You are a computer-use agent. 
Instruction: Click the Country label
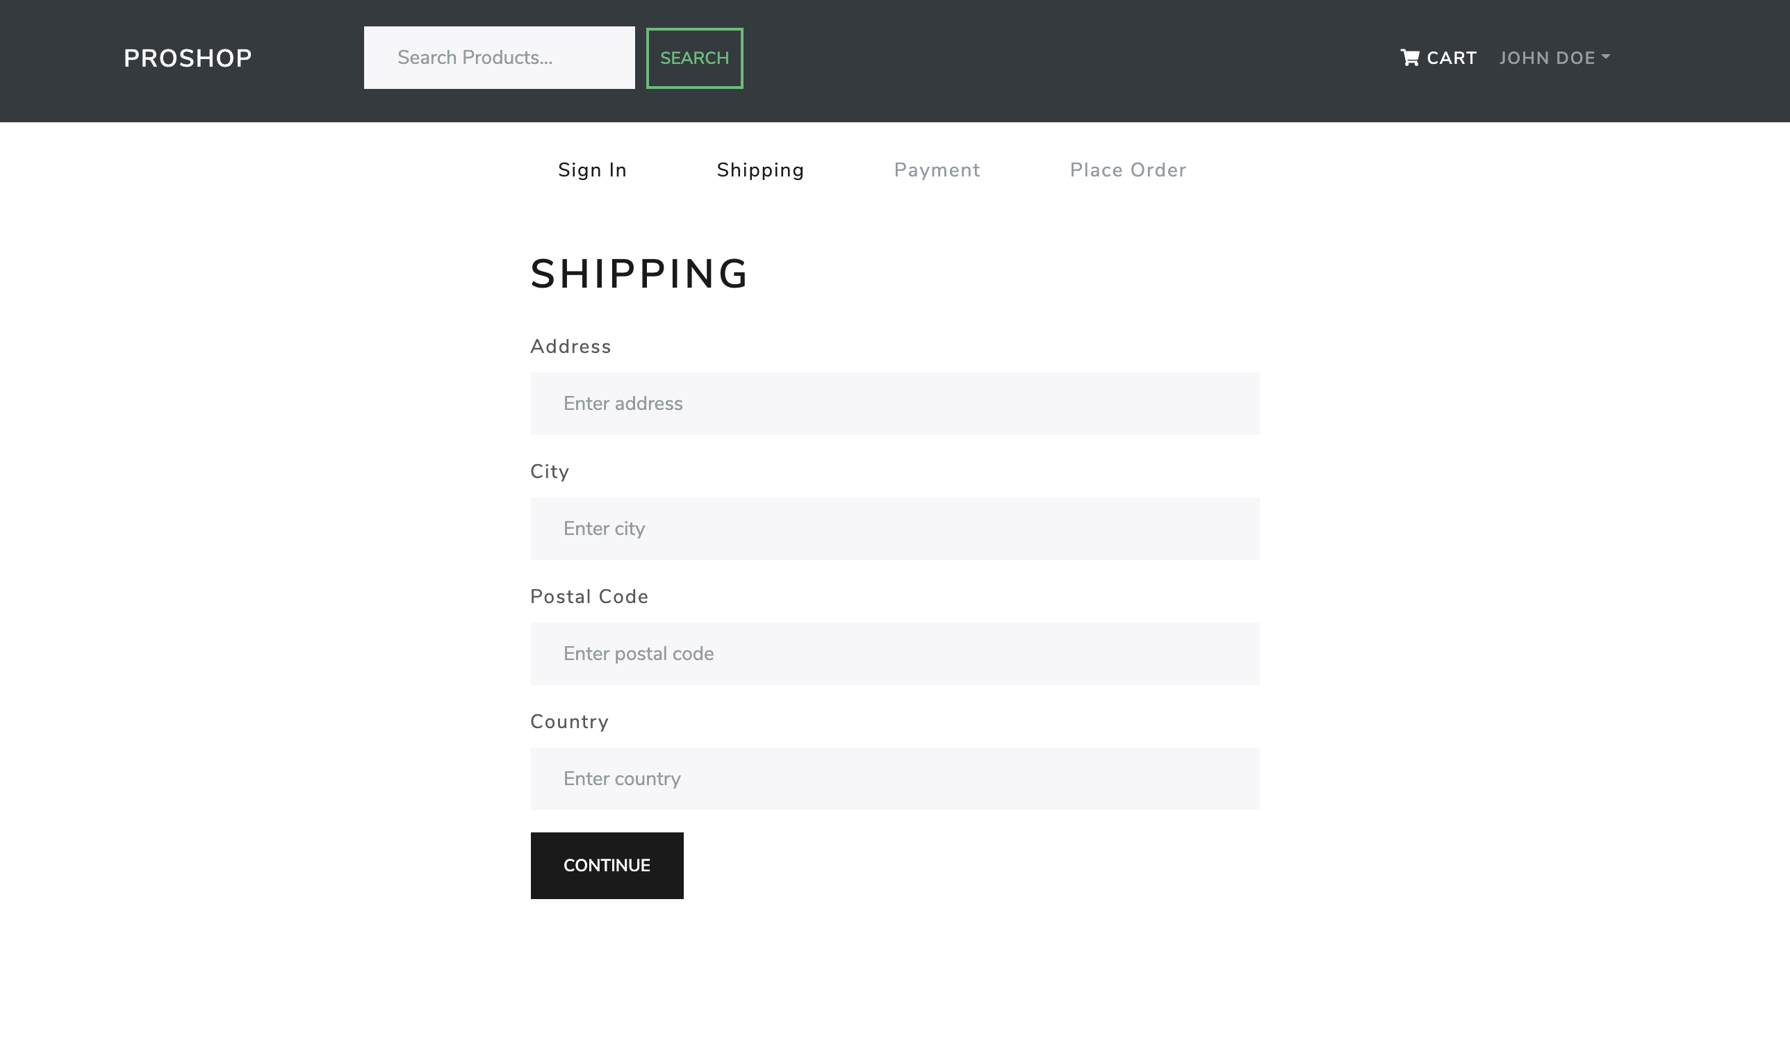[x=569, y=722]
